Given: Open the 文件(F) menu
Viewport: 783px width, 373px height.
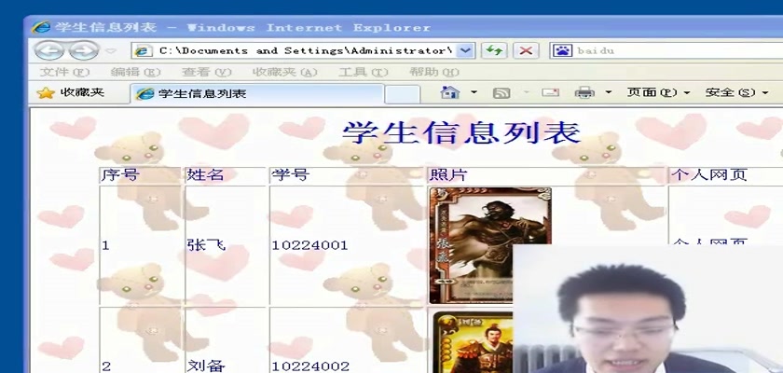Looking at the screenshot, I should click(64, 72).
